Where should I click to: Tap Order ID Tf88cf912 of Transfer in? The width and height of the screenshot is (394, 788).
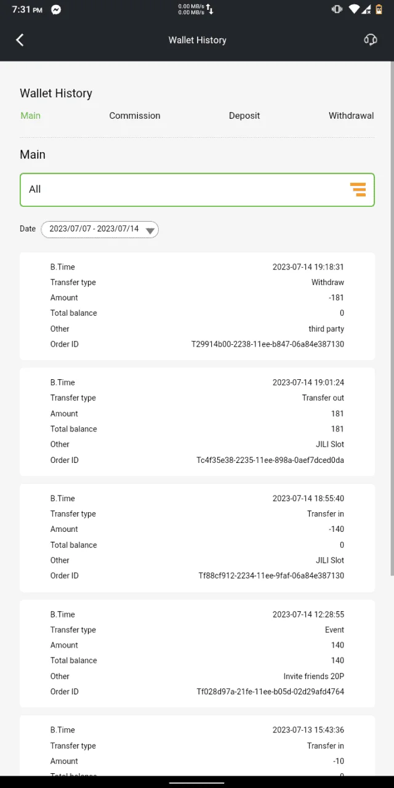coord(271,576)
